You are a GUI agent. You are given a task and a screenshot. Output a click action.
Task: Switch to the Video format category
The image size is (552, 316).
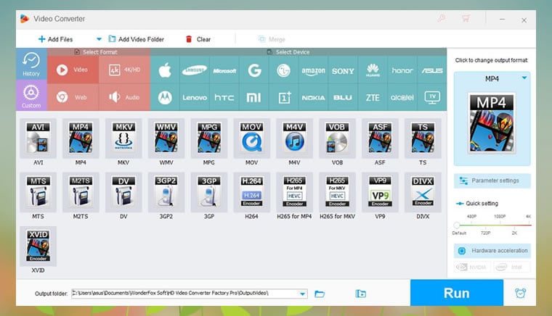click(73, 70)
